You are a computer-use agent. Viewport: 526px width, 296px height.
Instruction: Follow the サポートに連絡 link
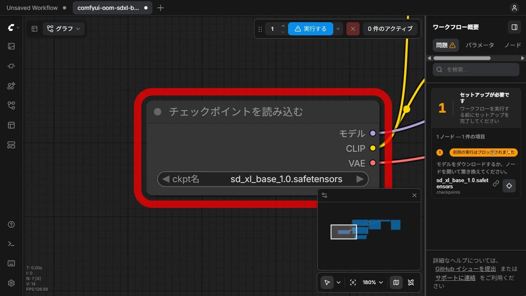(455, 278)
